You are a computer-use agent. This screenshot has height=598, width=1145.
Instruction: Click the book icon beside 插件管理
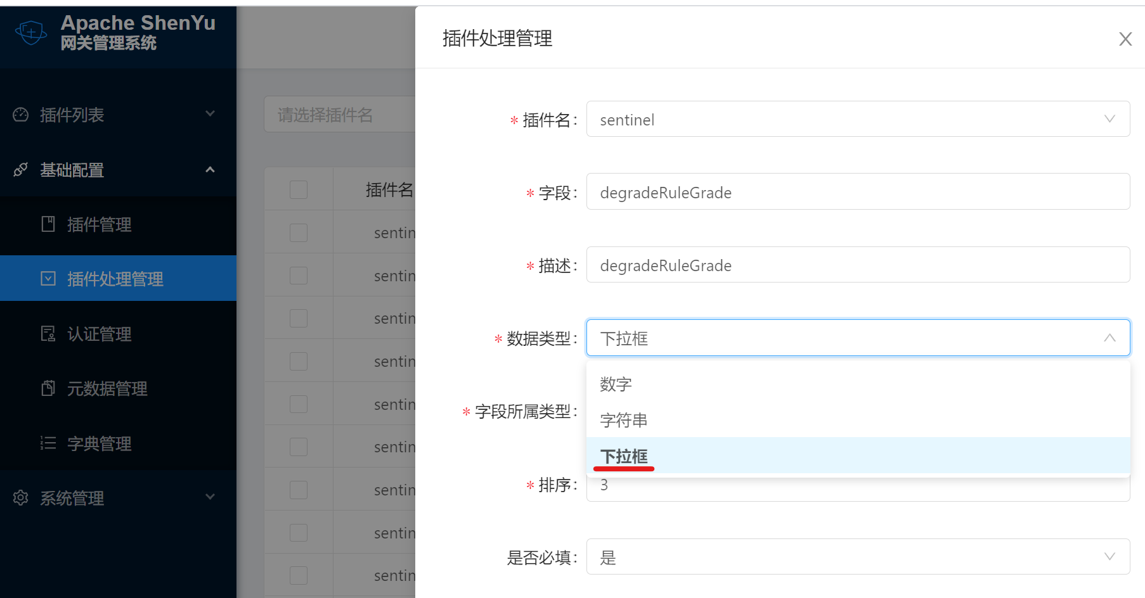click(48, 224)
